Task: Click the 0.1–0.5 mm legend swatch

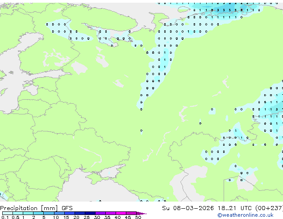Action: pyautogui.click(x=8, y=213)
